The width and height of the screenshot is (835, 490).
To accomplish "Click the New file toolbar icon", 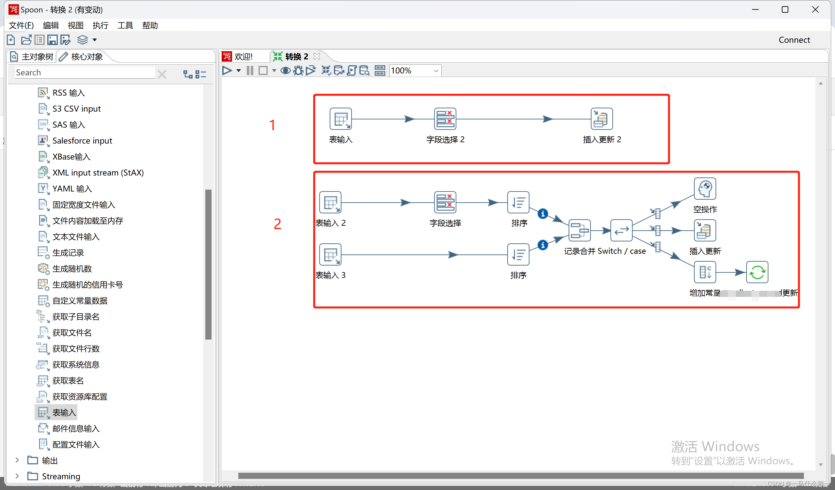I will click(11, 40).
